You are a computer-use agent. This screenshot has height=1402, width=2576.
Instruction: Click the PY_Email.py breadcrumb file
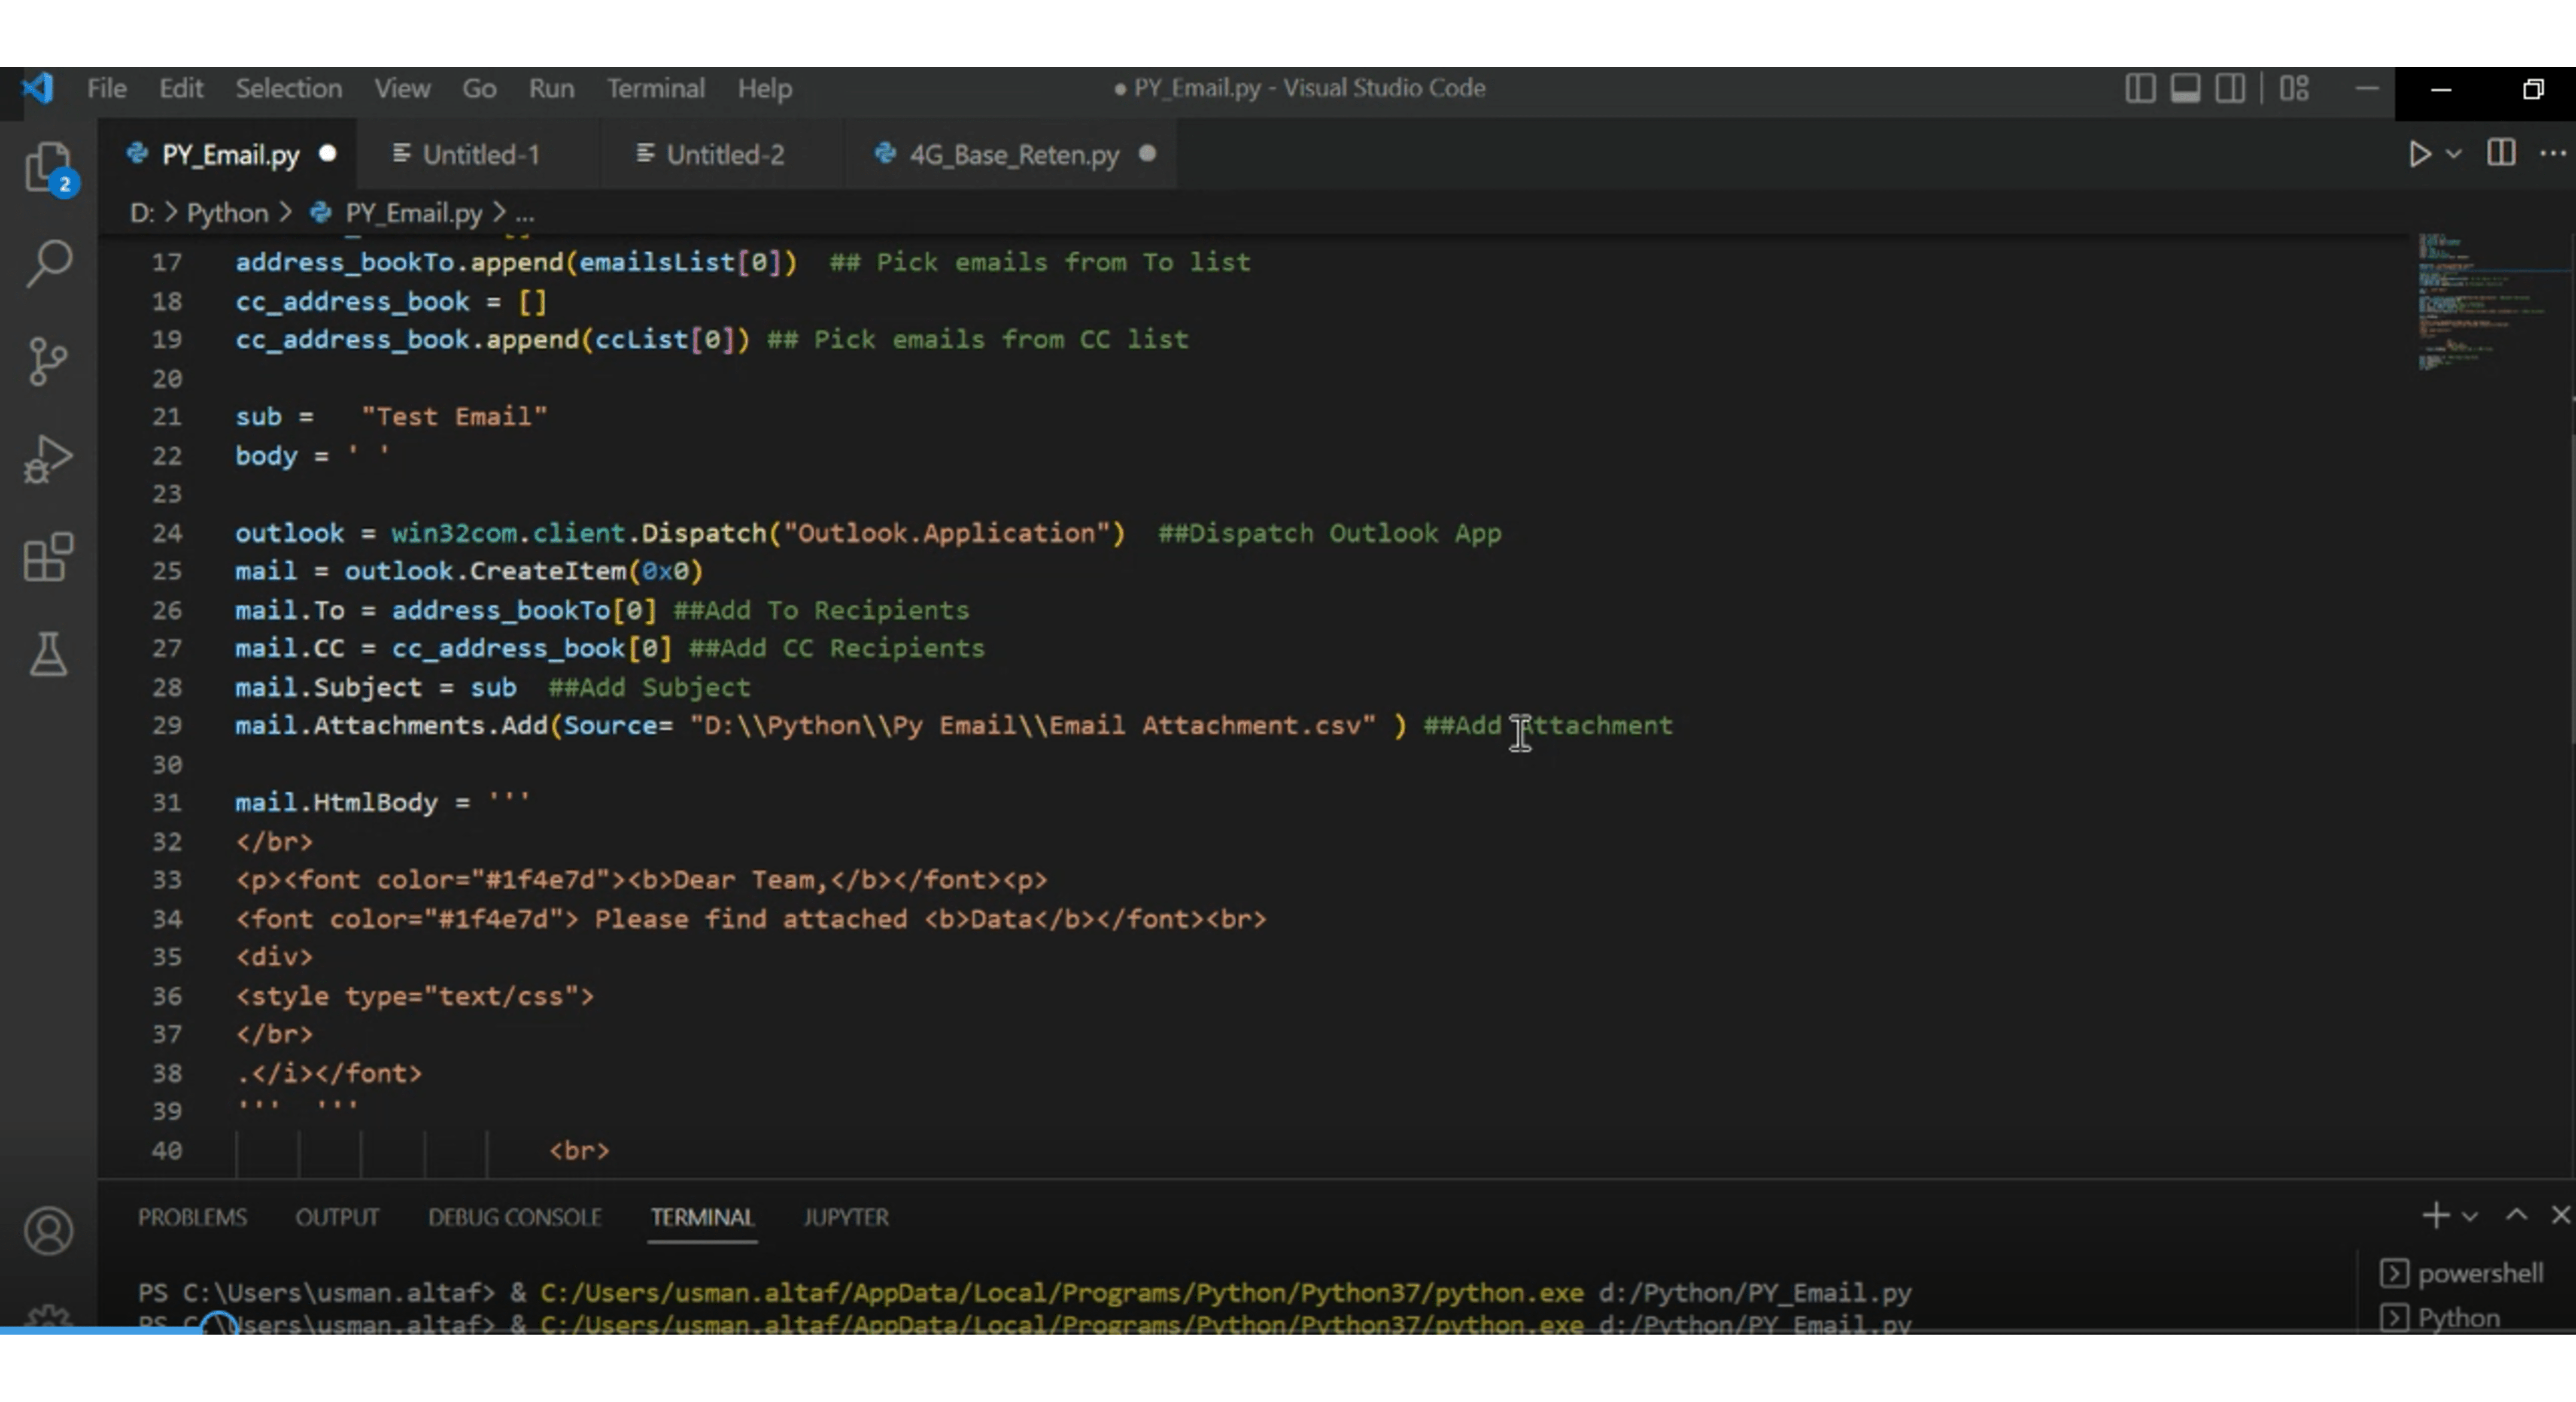tap(397, 213)
